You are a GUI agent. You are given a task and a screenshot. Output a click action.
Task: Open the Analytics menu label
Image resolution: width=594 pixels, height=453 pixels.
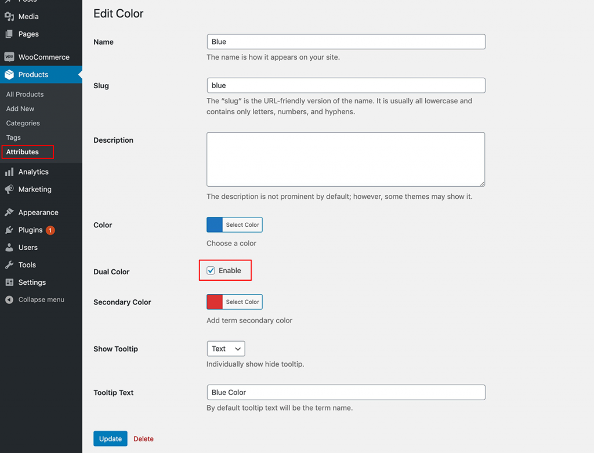point(33,172)
